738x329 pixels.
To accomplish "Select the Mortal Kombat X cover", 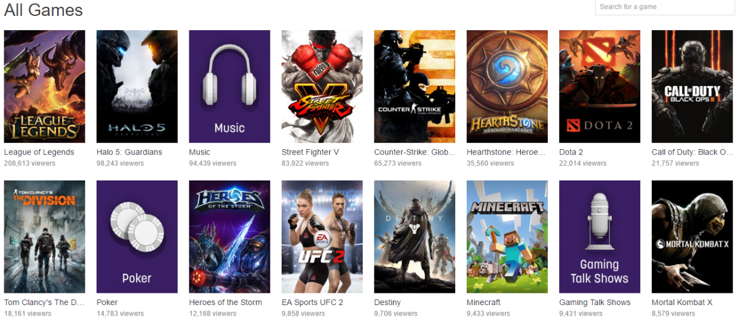I will pos(692,237).
